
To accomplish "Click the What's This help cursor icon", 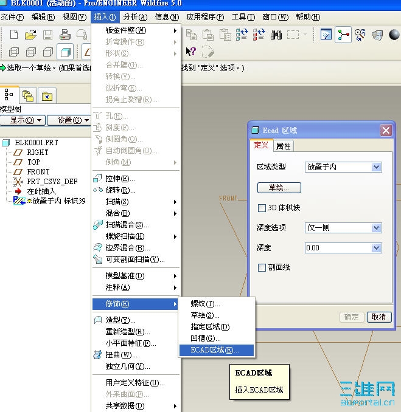I will click(191, 51).
